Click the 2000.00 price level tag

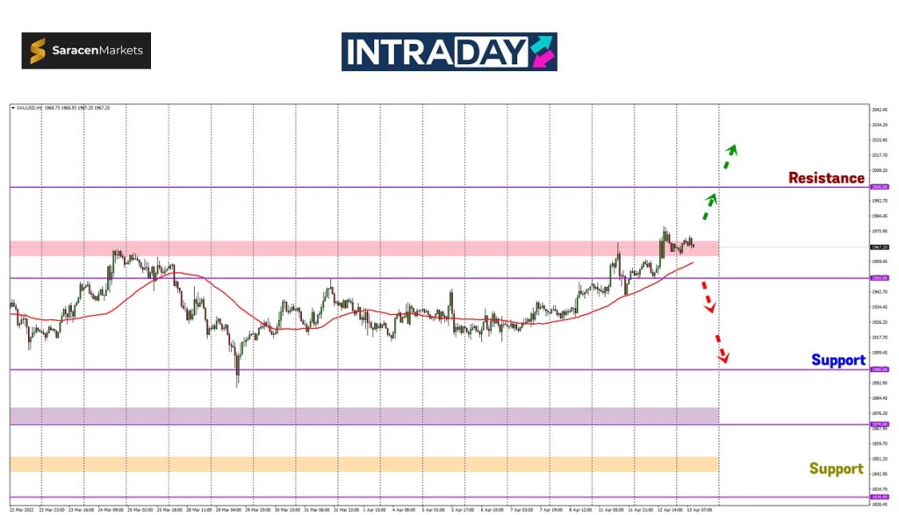point(879,187)
